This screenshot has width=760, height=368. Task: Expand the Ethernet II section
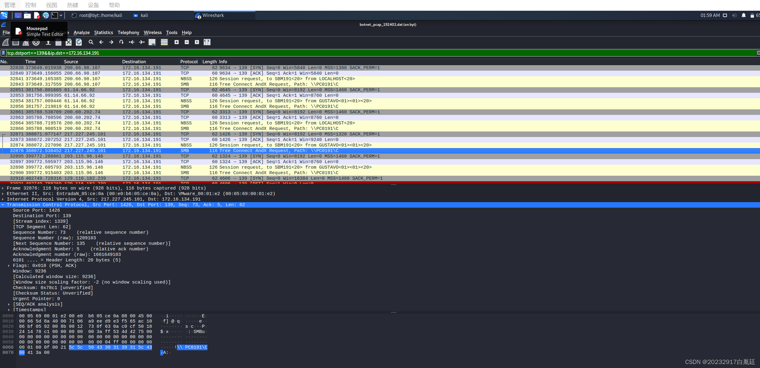click(x=3, y=194)
